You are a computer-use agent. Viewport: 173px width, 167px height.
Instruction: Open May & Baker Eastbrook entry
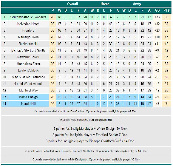[28, 77]
